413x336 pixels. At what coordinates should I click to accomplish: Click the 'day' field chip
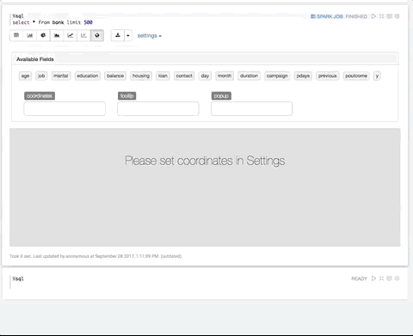point(205,76)
